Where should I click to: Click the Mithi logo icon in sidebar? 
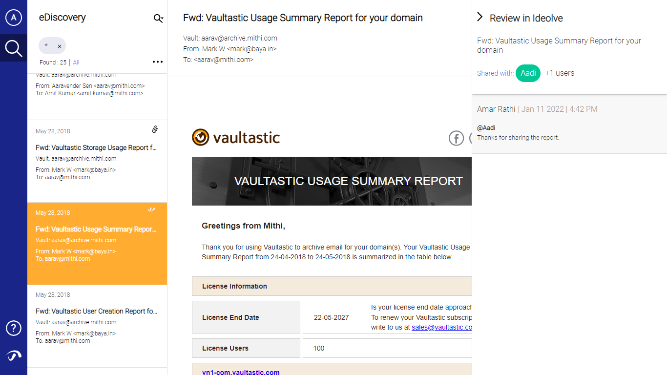(x=14, y=356)
